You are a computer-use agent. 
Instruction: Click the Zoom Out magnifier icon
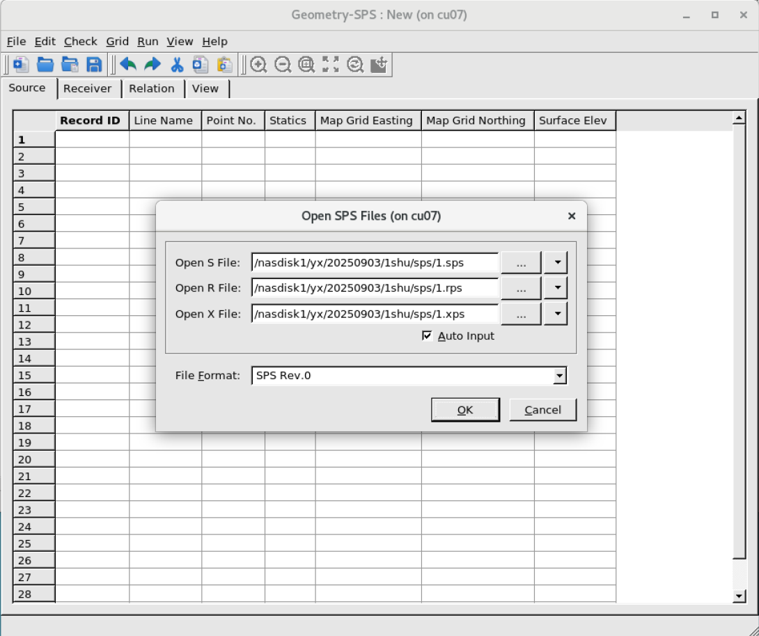point(283,65)
